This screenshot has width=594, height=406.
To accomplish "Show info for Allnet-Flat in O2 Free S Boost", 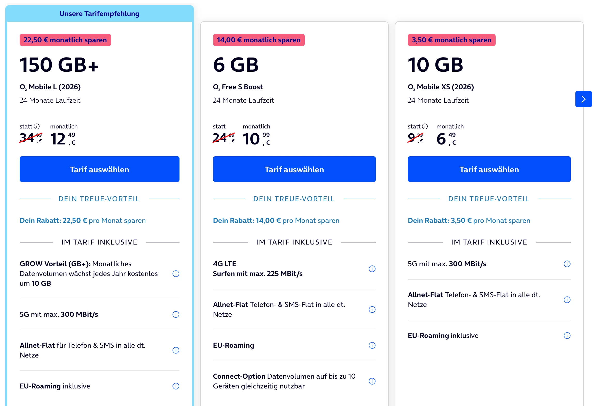I will (372, 310).
